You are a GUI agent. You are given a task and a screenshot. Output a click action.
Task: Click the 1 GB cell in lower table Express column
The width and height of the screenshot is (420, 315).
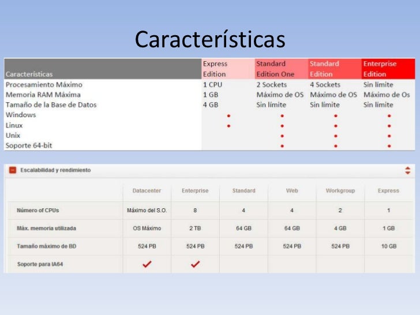389,228
